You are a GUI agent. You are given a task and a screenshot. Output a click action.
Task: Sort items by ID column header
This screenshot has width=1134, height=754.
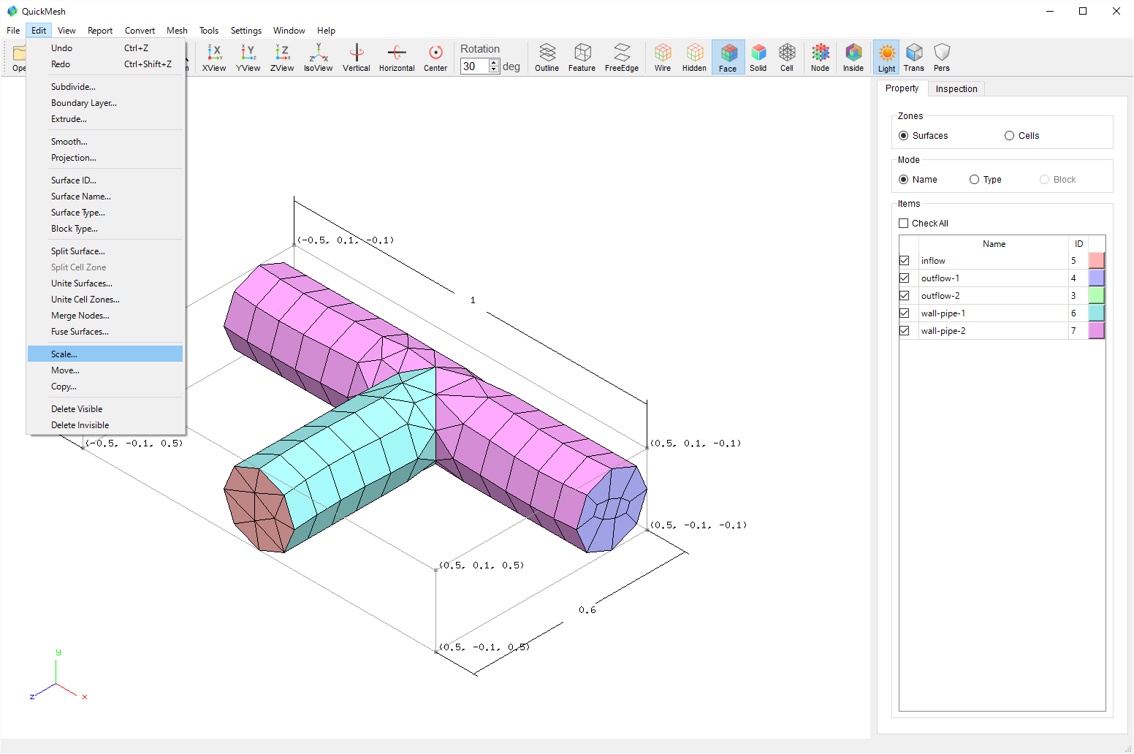pyautogui.click(x=1078, y=244)
